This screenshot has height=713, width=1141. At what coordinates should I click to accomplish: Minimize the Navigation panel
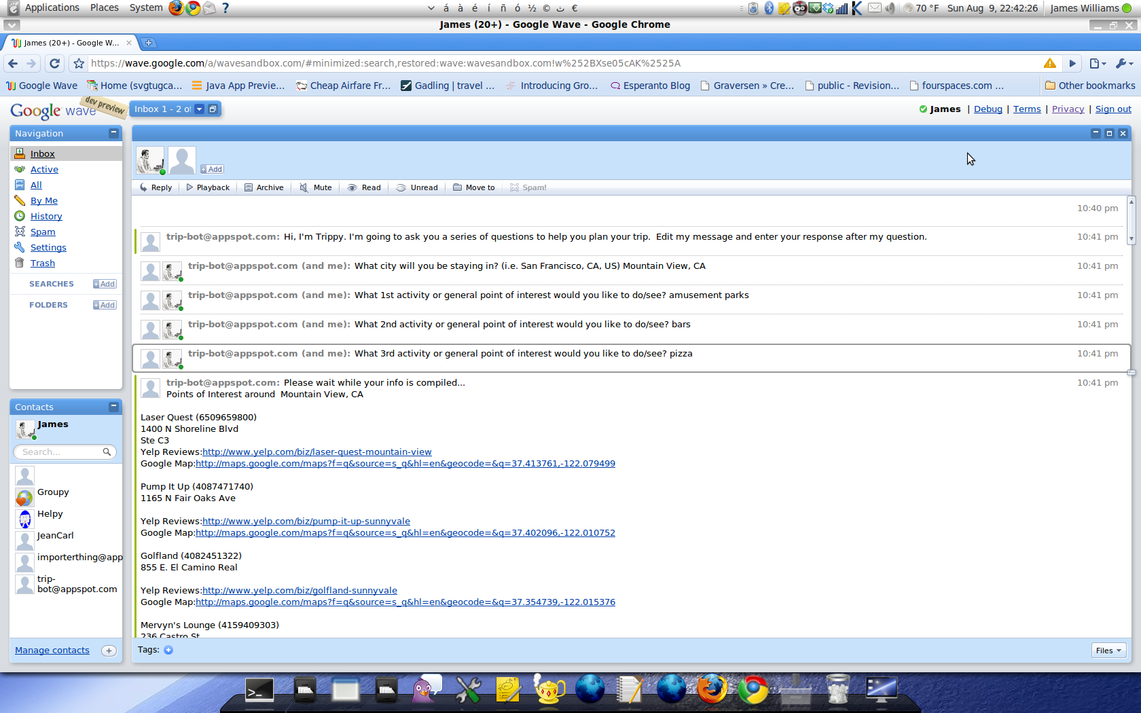coord(113,133)
